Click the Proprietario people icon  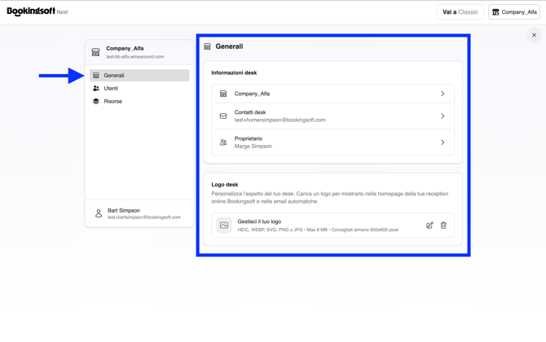click(x=223, y=142)
